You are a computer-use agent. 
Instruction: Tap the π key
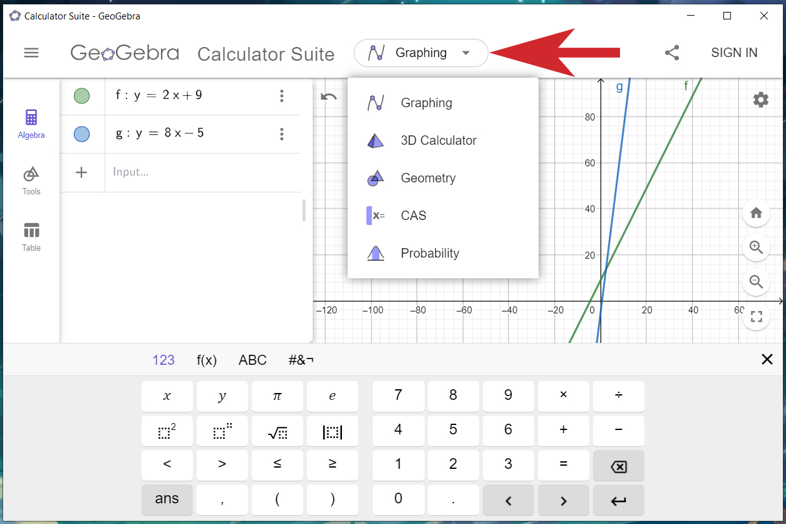pyautogui.click(x=277, y=397)
